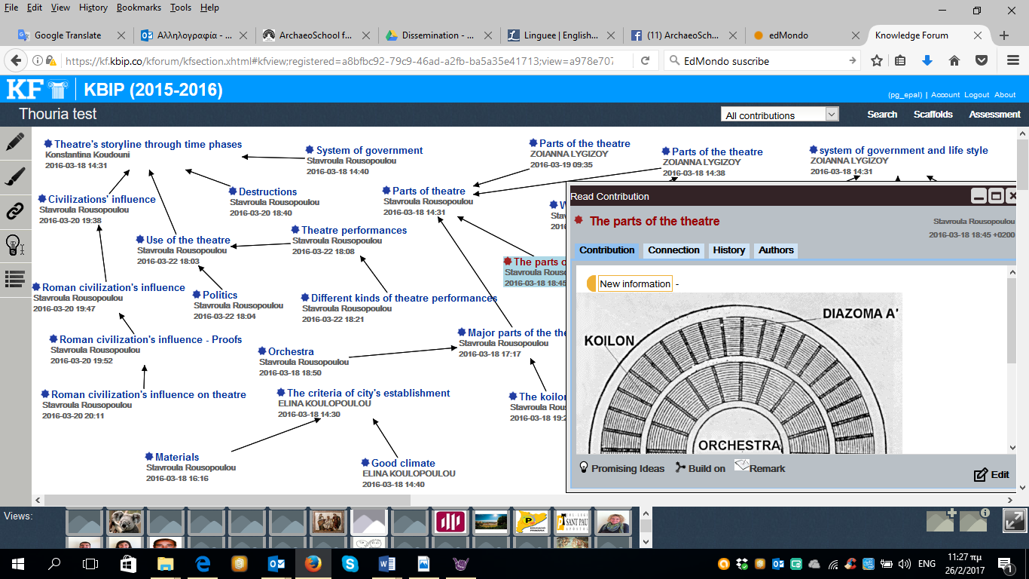Open the Good climate note
The width and height of the screenshot is (1029, 579).
(403, 463)
